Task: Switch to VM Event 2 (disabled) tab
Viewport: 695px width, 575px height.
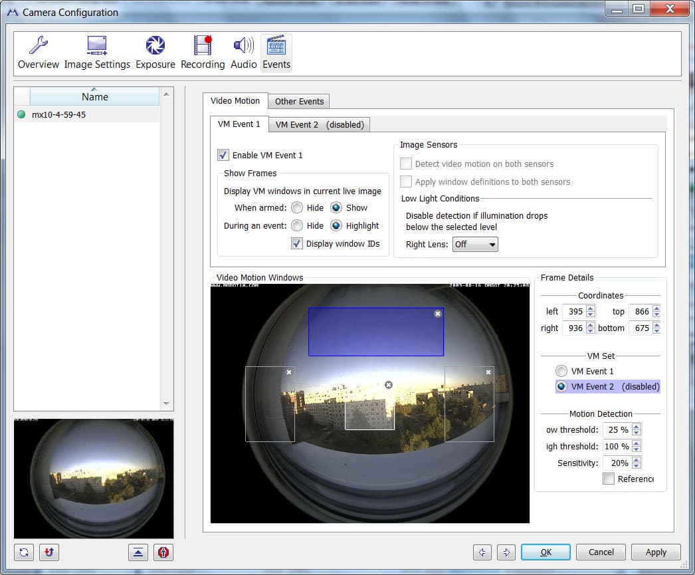Action: click(x=320, y=124)
